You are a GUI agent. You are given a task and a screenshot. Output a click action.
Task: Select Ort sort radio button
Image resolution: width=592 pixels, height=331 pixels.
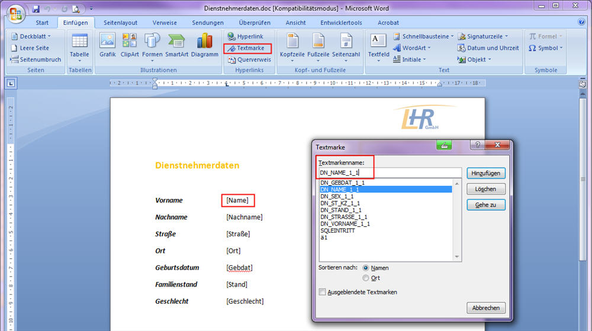tap(365, 278)
